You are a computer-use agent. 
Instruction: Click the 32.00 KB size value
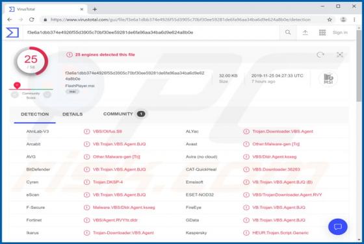(228, 76)
